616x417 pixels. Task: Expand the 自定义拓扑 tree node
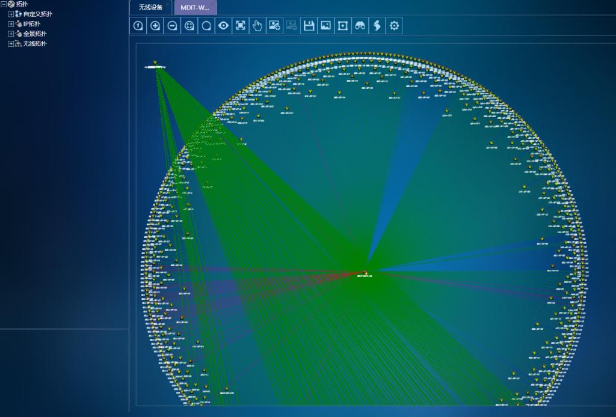11,14
